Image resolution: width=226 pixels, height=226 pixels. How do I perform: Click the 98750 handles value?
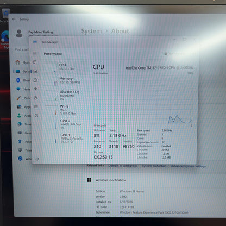pos(129,146)
